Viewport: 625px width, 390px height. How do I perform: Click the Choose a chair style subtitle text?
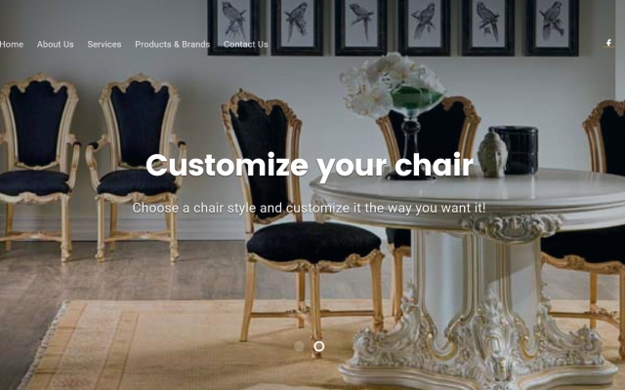tap(309, 208)
